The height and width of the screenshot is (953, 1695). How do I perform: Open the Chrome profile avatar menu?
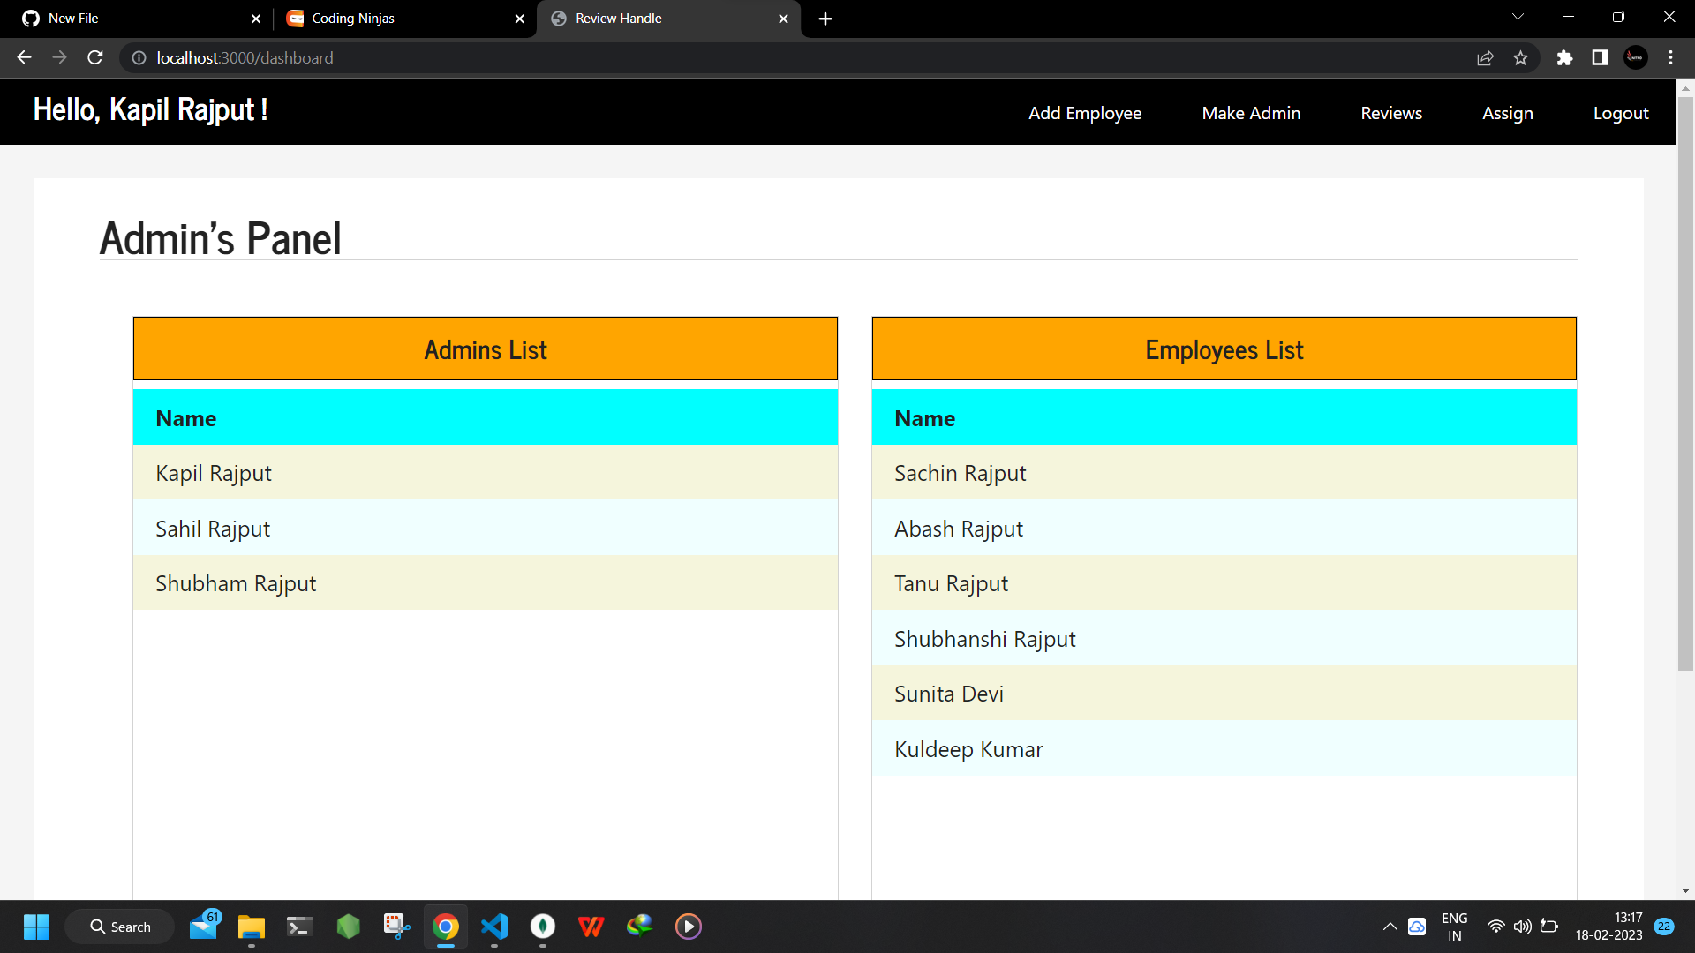tap(1635, 57)
